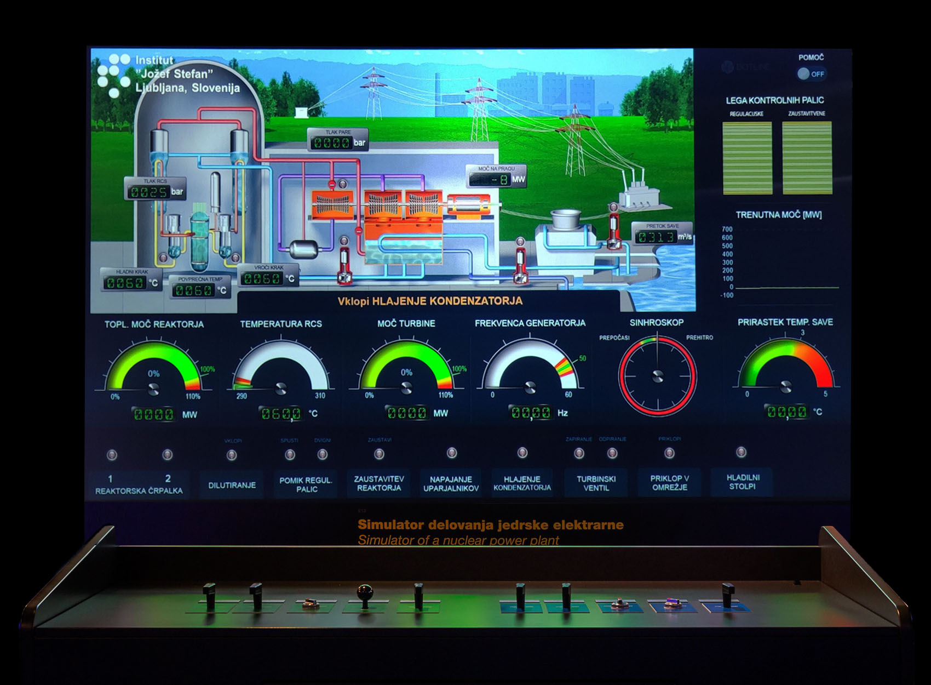This screenshot has height=685, width=931.
Task: Click the DVIGNI control rod indicator light
Action: click(323, 454)
